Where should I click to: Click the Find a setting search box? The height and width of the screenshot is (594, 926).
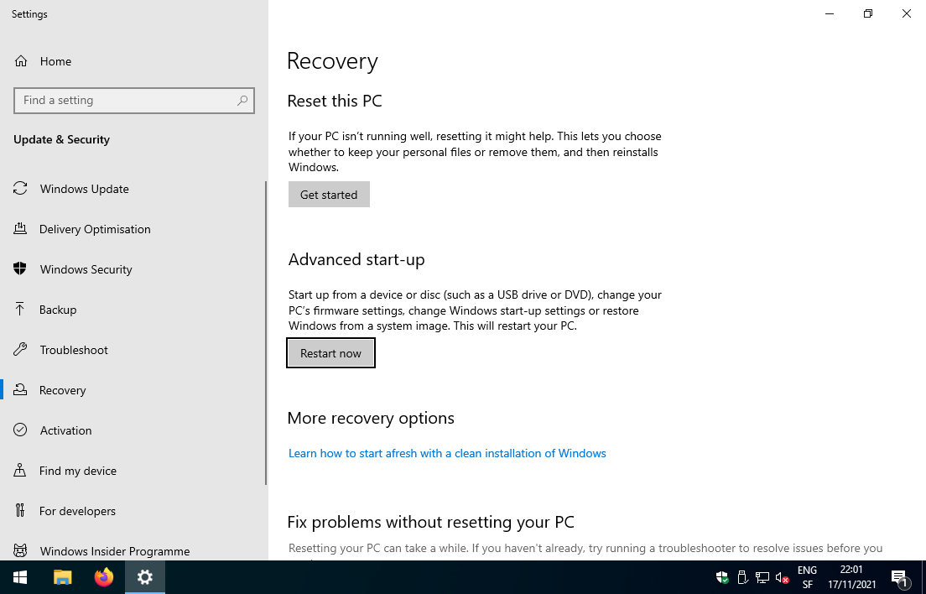134,100
